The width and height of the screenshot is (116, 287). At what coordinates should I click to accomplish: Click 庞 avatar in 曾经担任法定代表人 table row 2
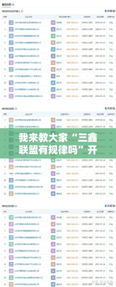(53, 29)
